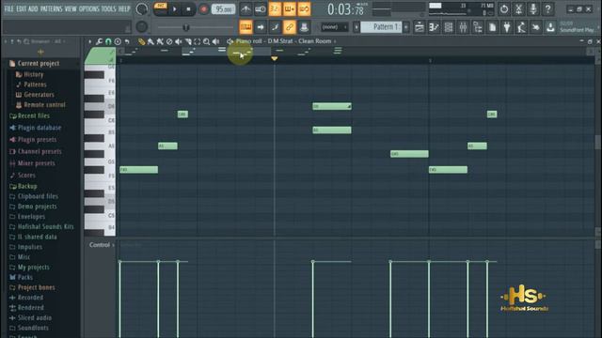Toggle Pattern/Song mode switch
The height and width of the screenshot is (338, 602).
coord(161,8)
